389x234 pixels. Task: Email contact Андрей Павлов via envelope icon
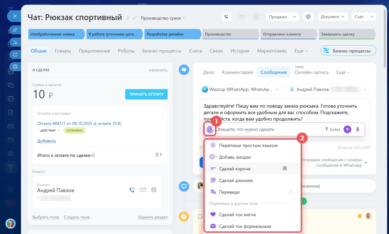(143, 190)
